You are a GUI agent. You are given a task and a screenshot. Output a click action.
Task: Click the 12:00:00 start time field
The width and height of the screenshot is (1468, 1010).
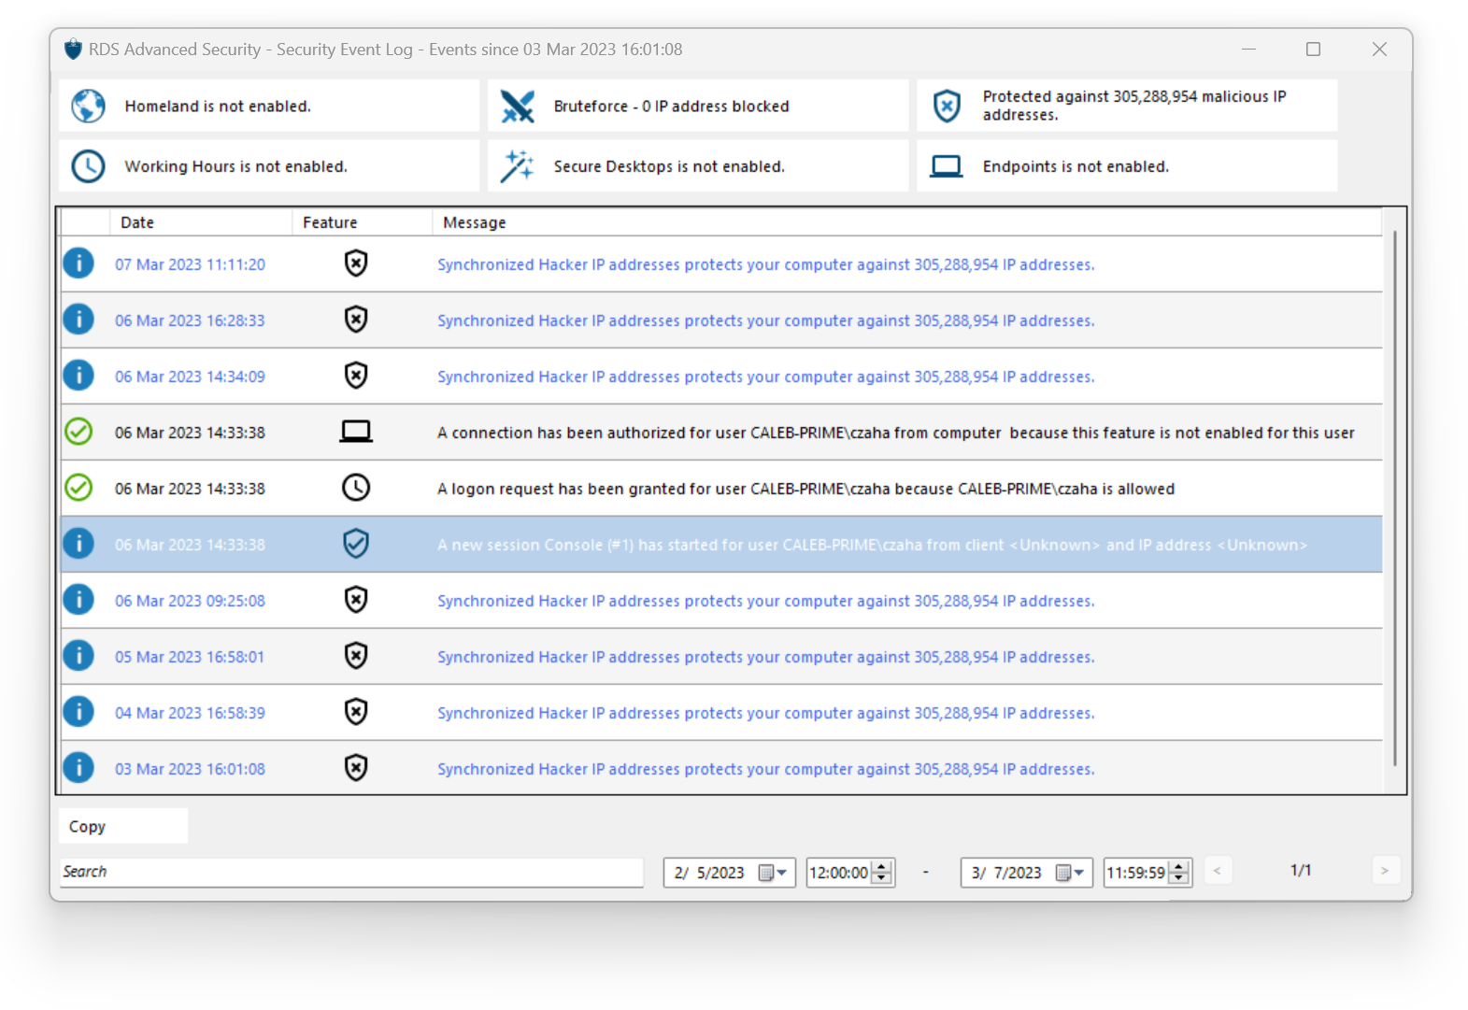pyautogui.click(x=839, y=873)
